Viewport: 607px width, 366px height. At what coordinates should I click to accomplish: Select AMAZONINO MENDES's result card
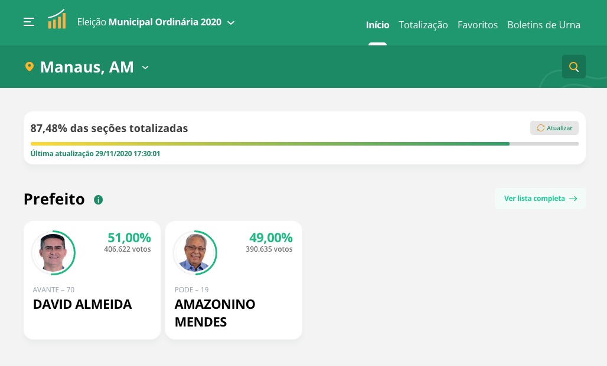(233, 280)
